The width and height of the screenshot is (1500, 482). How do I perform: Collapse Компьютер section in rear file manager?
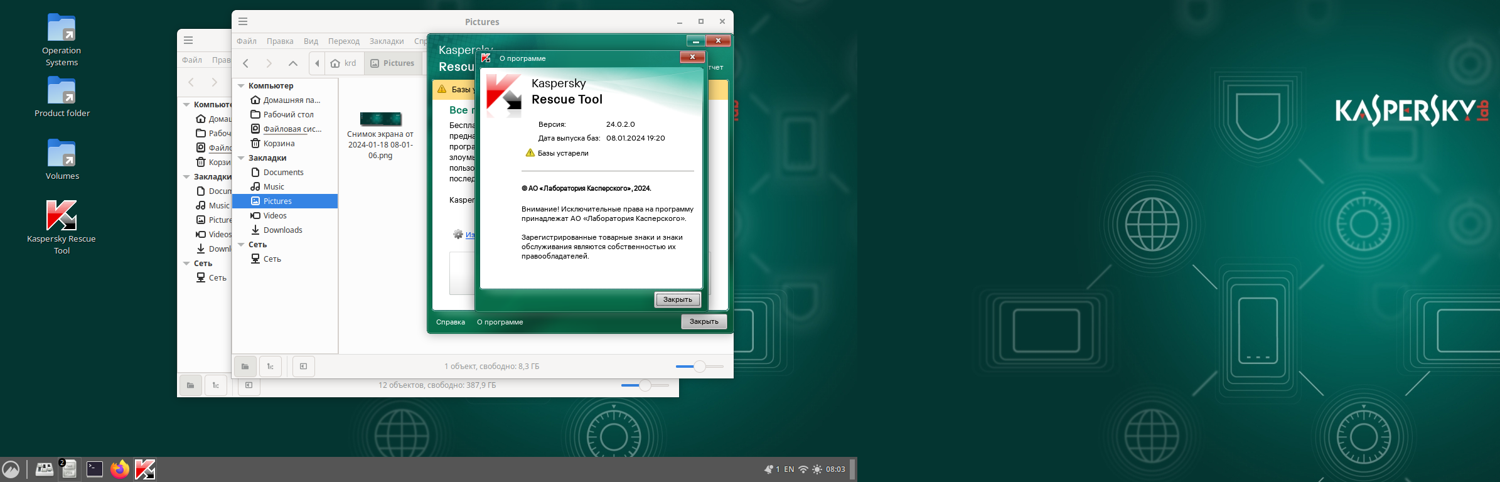[186, 105]
